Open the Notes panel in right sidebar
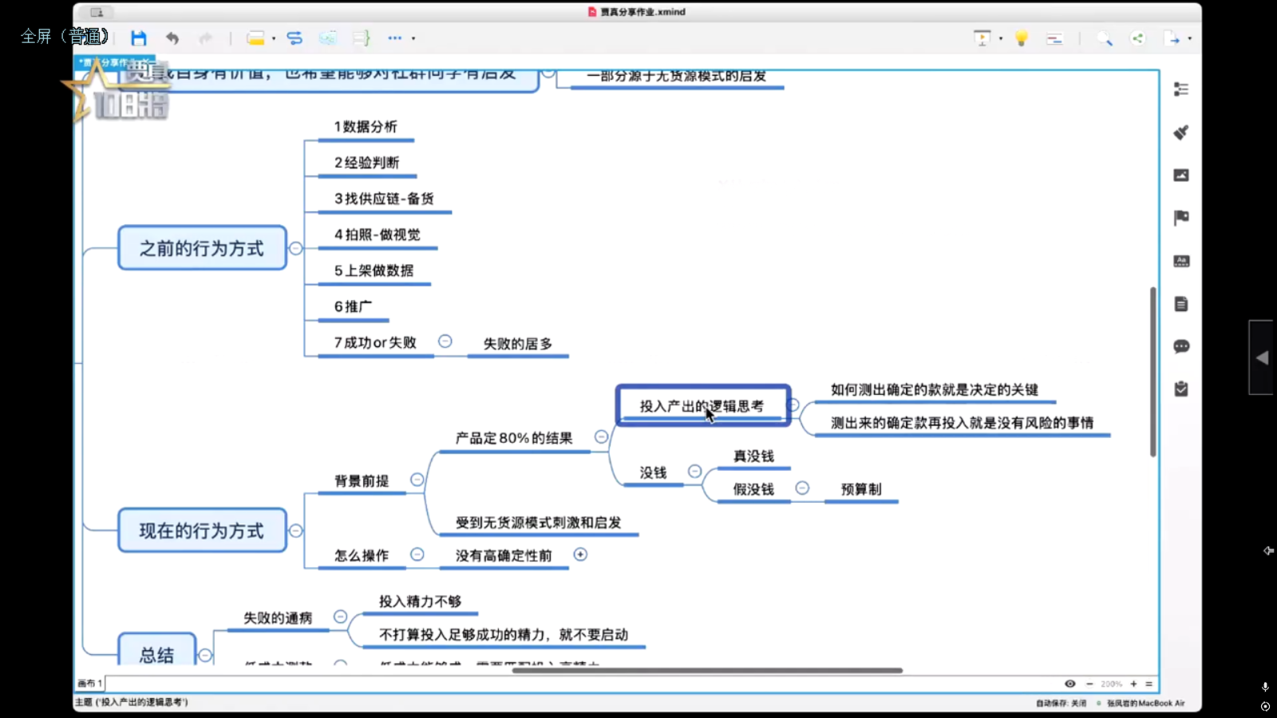 click(1181, 304)
